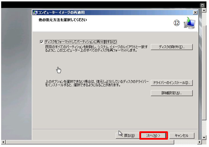This screenshot has width=209, height=147.
Task: Go back with 戻る(B) button
Action: [126, 135]
